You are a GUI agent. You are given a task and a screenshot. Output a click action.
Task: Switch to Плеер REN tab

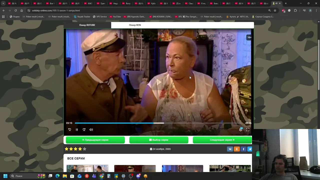(x=135, y=25)
